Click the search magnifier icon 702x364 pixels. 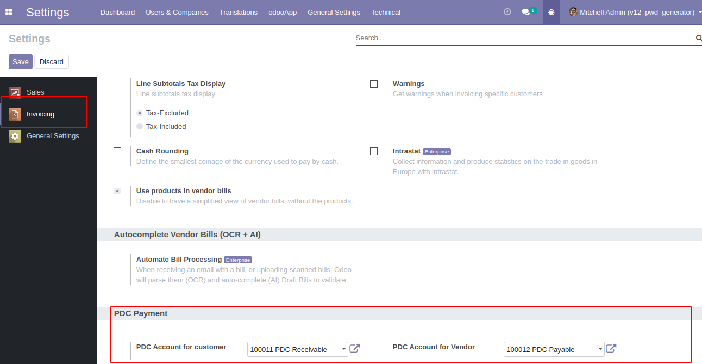(x=699, y=38)
